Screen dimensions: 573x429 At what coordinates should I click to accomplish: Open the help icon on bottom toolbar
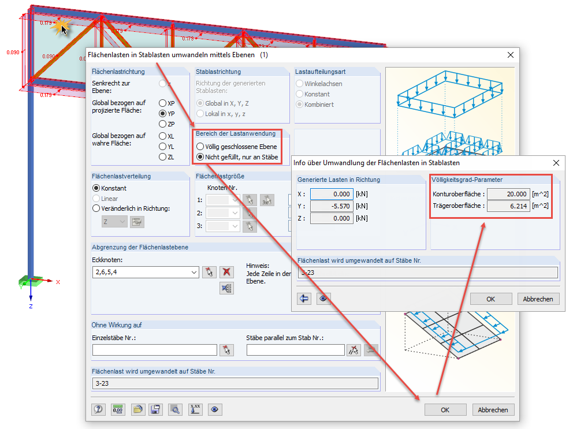pos(98,409)
